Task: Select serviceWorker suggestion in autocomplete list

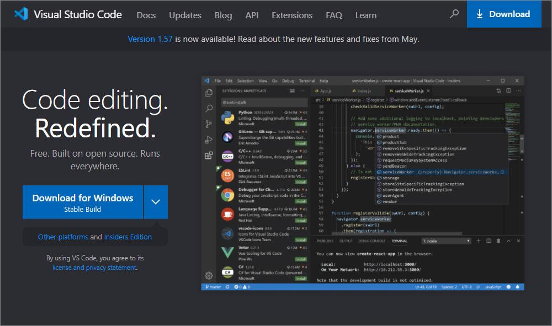Action: [x=441, y=172]
